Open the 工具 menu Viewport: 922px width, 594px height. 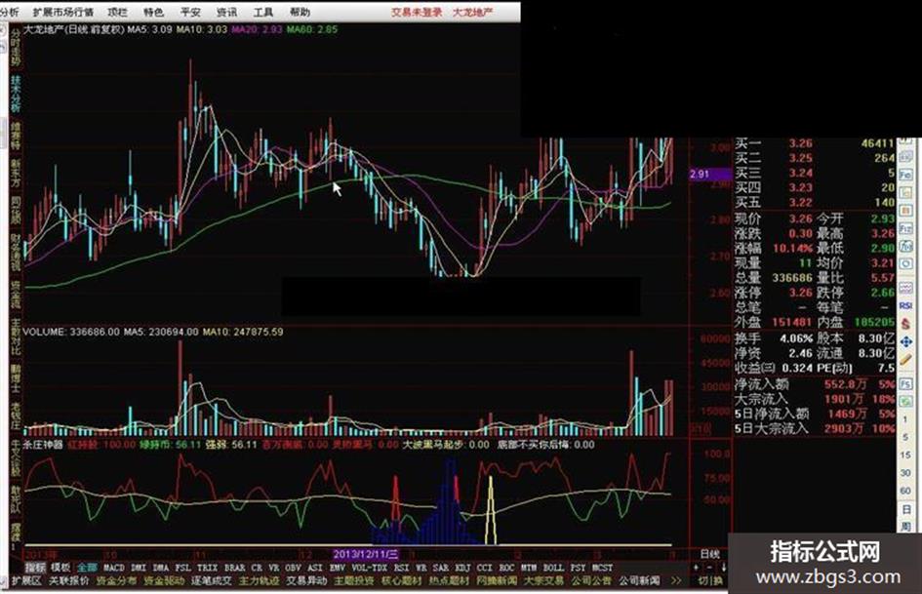pyautogui.click(x=263, y=12)
